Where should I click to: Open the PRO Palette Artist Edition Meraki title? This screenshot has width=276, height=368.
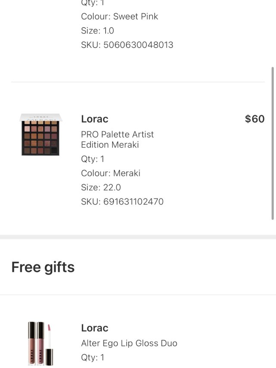point(117,139)
